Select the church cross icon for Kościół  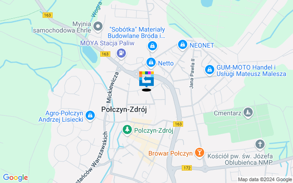tap(260, 145)
